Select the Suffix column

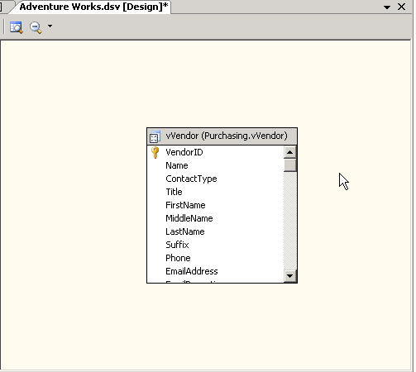click(177, 245)
